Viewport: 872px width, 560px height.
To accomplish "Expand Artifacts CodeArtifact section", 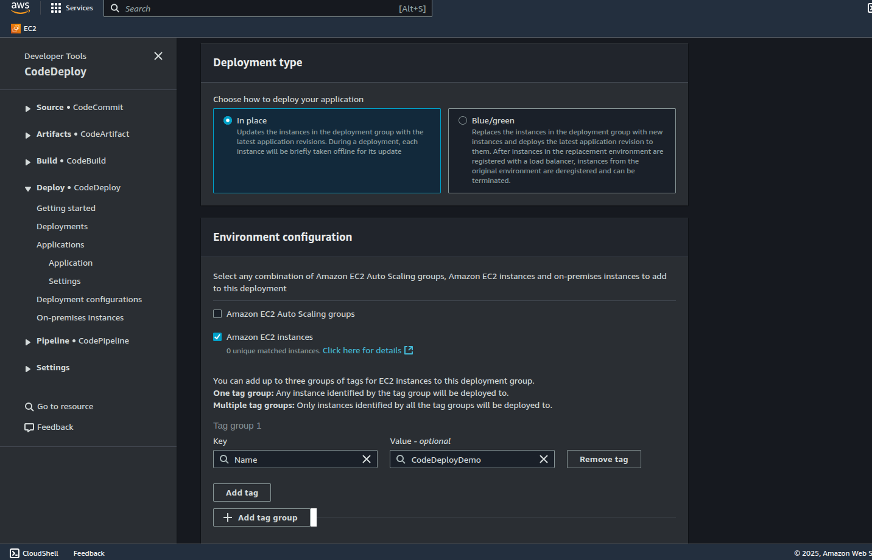I will (28, 135).
